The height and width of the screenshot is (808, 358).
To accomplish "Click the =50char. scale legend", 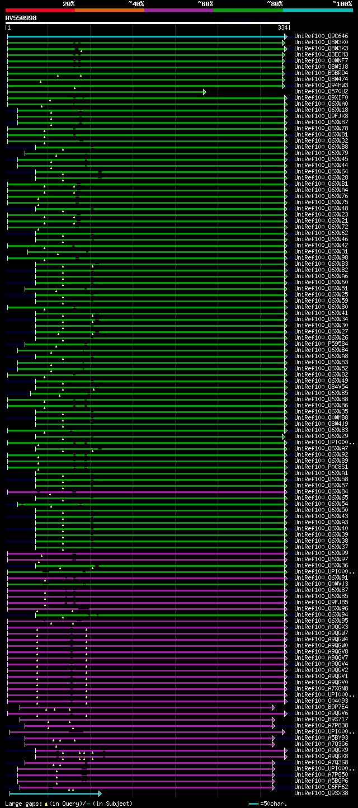I will point(268,804).
